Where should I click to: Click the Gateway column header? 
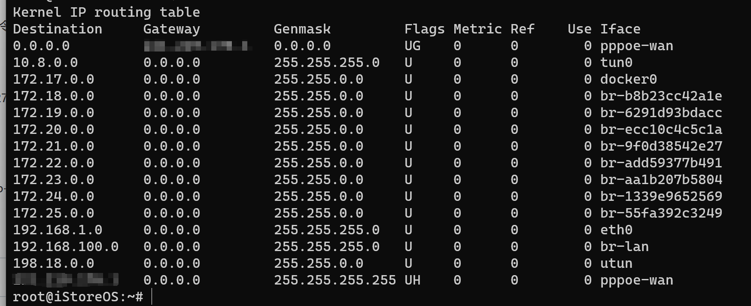[171, 29]
